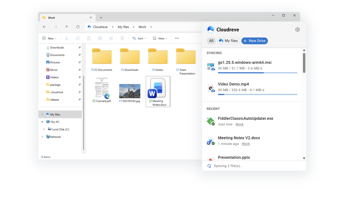Open the Notes folder

point(158,60)
